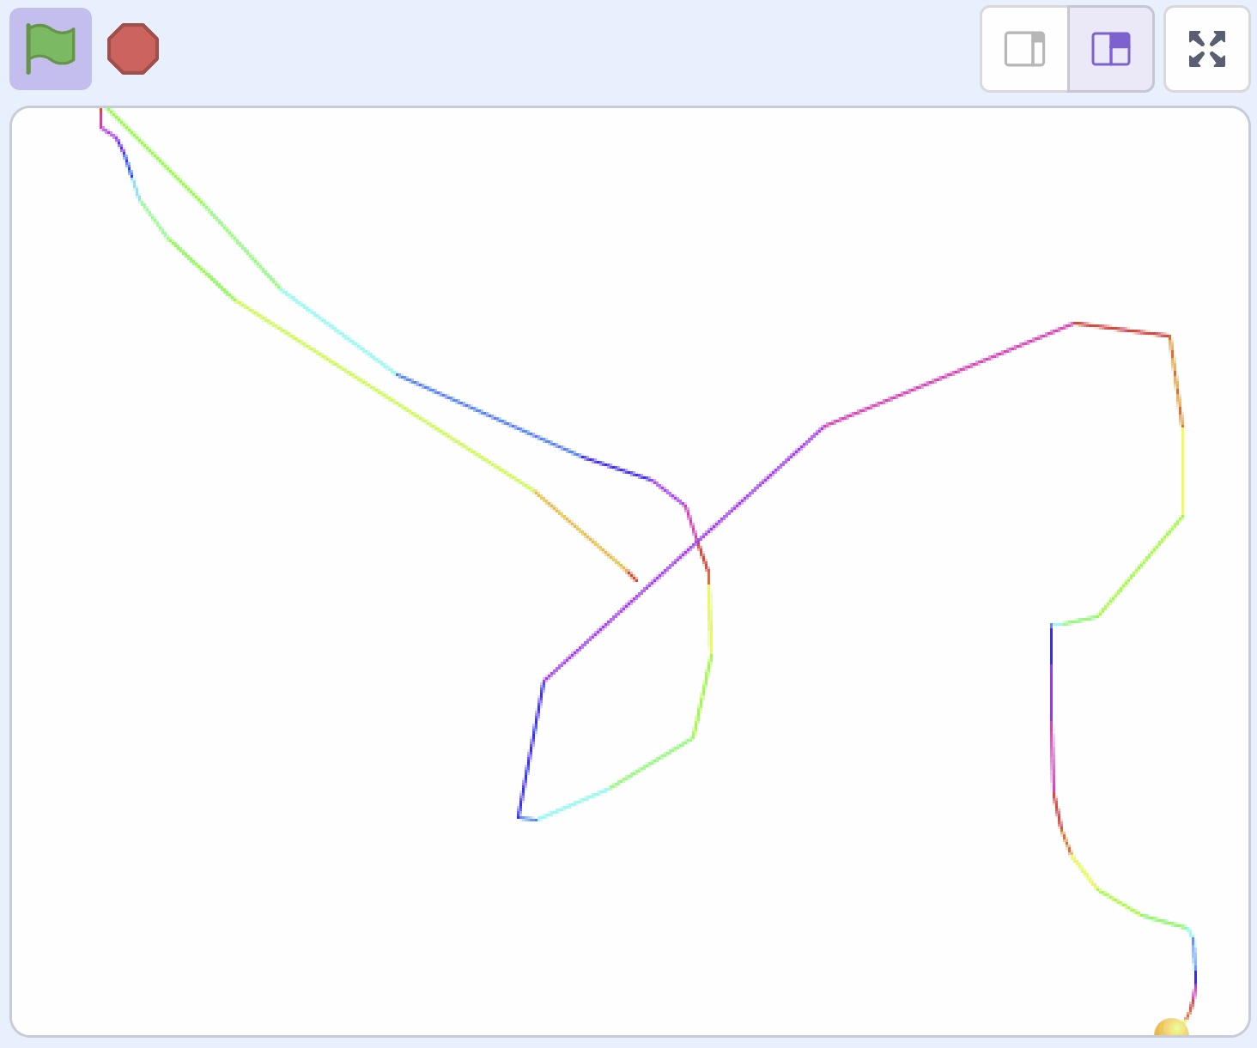
Task: Click the yellow ball sprite on stage
Action: 1171,1028
